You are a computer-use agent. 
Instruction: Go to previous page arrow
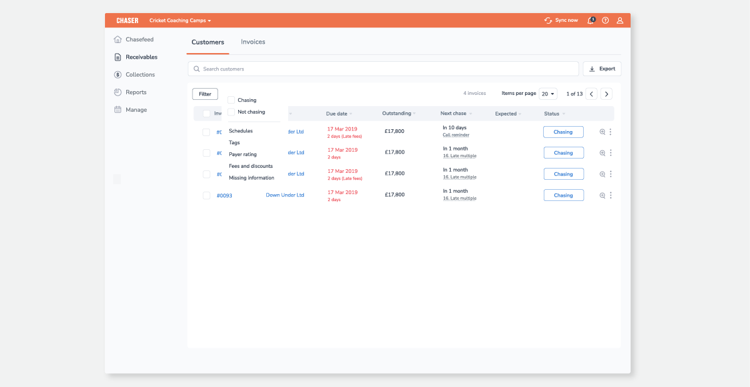tap(591, 94)
